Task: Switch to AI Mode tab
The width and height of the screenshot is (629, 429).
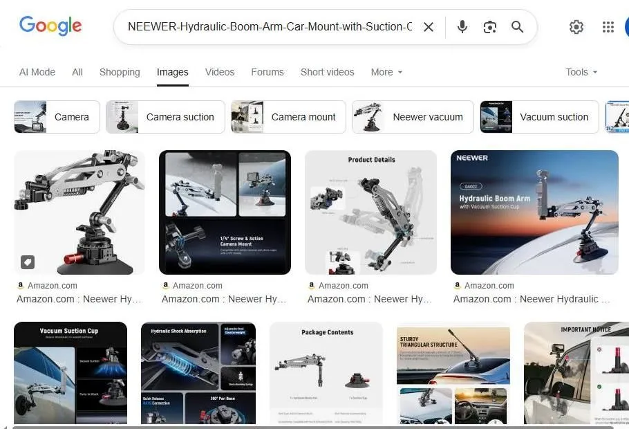Action: tap(37, 72)
